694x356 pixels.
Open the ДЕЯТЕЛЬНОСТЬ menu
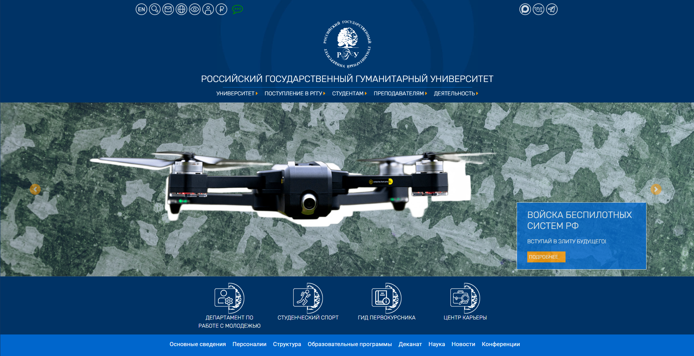pos(454,93)
